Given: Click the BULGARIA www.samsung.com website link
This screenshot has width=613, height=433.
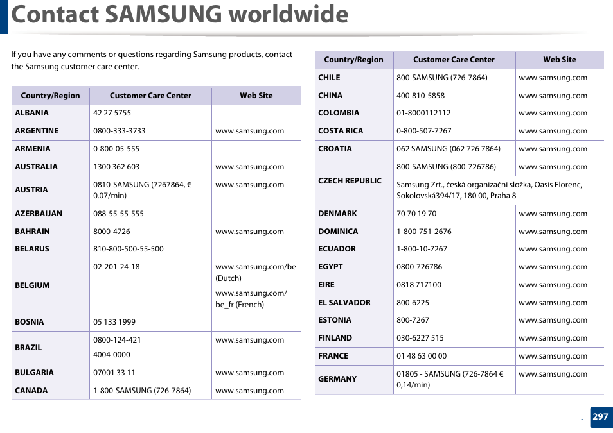Looking at the screenshot, I should click(249, 373).
